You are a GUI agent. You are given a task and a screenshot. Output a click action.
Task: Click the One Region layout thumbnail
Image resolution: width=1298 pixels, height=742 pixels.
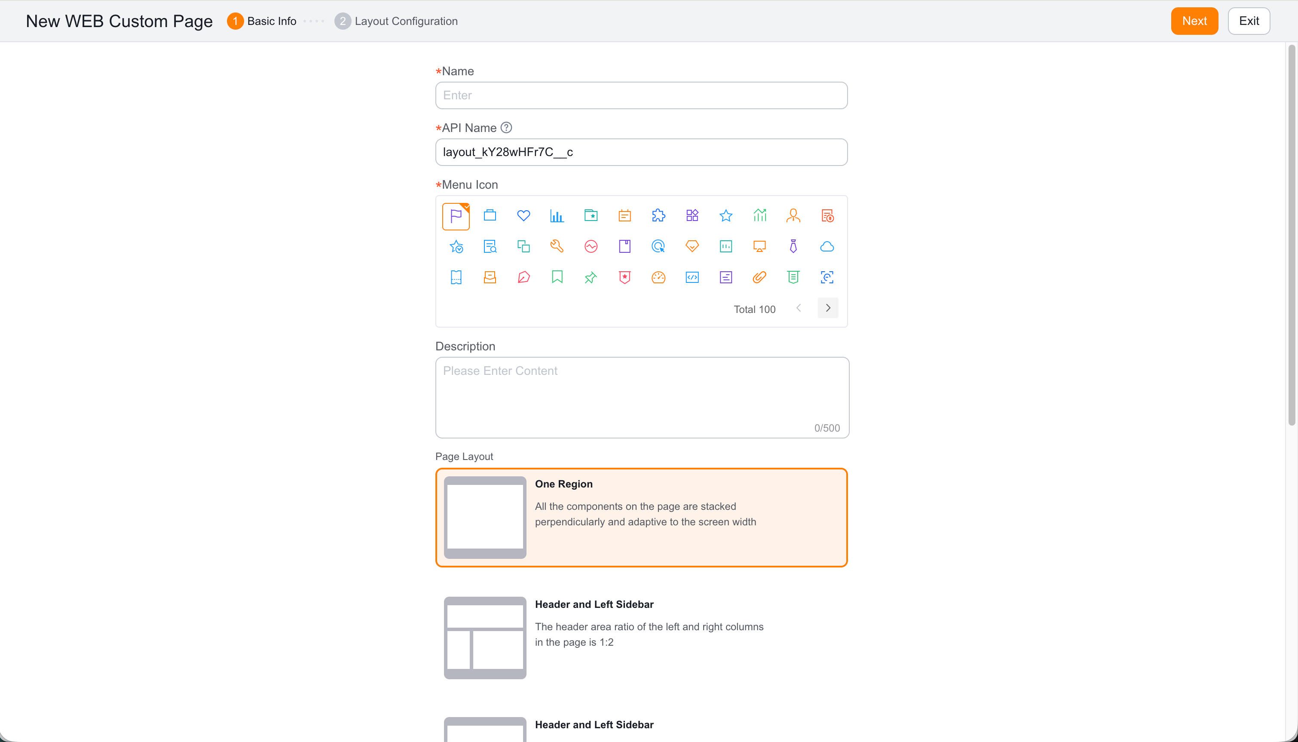[485, 517]
